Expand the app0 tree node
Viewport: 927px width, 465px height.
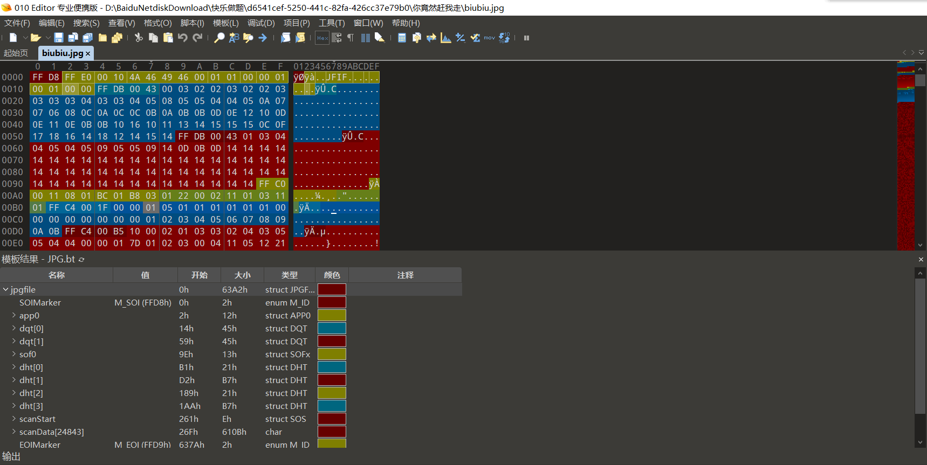click(x=13, y=315)
